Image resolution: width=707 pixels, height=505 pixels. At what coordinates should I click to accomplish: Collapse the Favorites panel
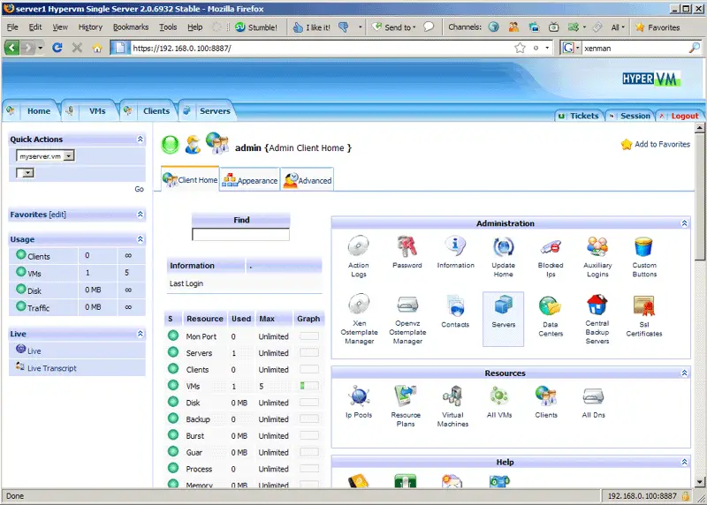(141, 215)
